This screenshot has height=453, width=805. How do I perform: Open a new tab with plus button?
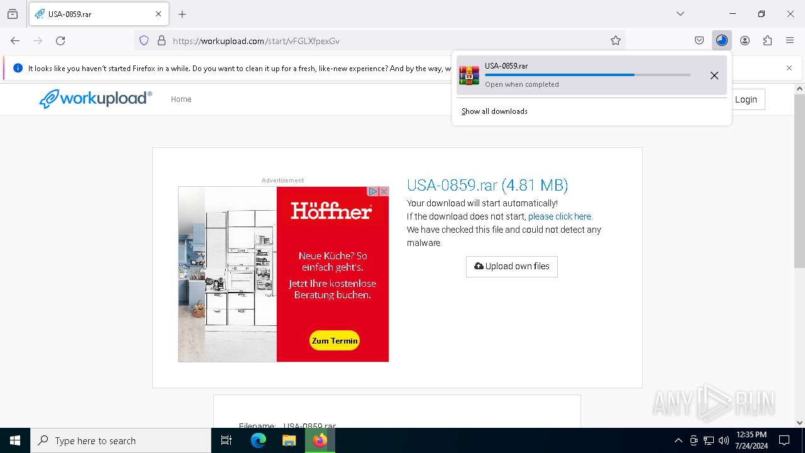click(182, 14)
